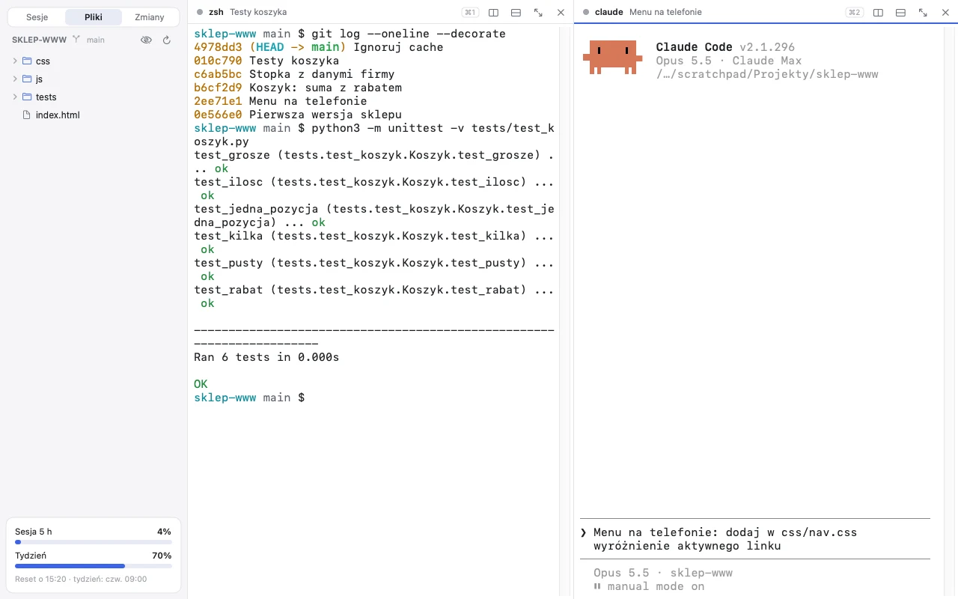Click commit hash 4978dd3
The width and height of the screenshot is (958, 599).
[218, 47]
